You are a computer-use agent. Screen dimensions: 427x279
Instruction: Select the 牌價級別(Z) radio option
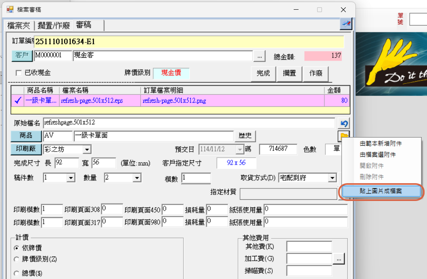point(17,259)
